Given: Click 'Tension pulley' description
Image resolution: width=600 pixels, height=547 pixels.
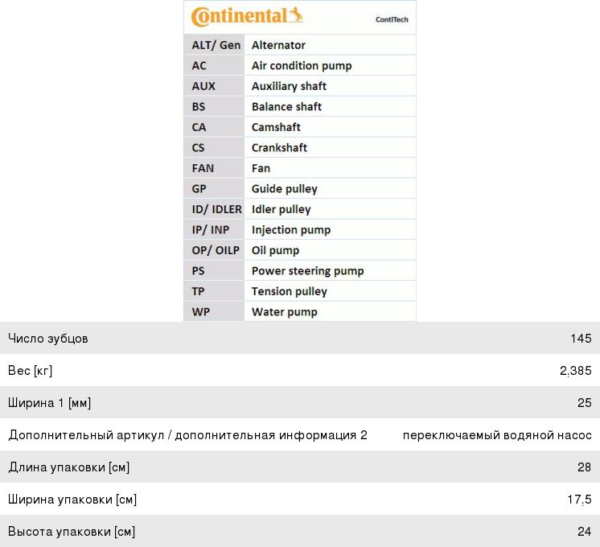Looking at the screenshot, I should [290, 292].
